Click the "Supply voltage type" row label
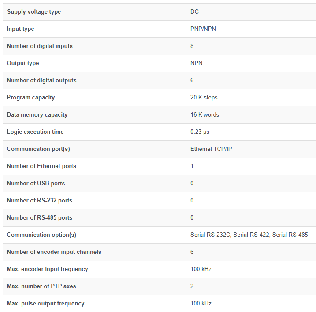This screenshot has width=316, height=312. (34, 12)
